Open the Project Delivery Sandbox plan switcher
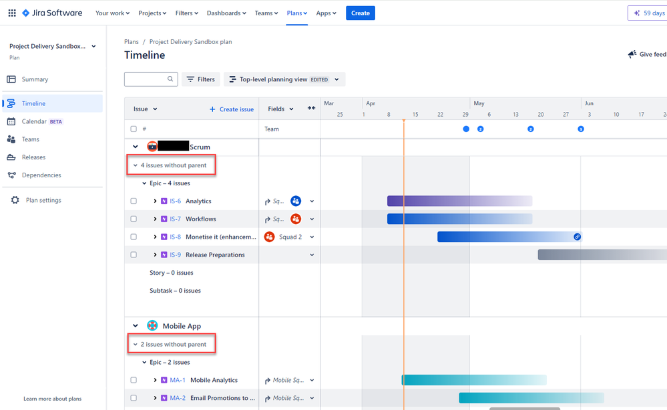The width and height of the screenshot is (667, 410). tap(52, 46)
